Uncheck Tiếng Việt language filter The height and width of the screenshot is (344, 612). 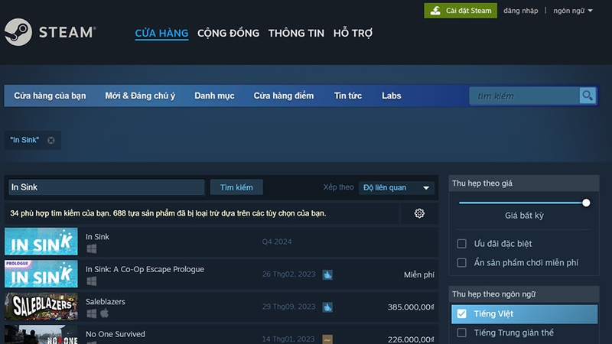pos(462,313)
